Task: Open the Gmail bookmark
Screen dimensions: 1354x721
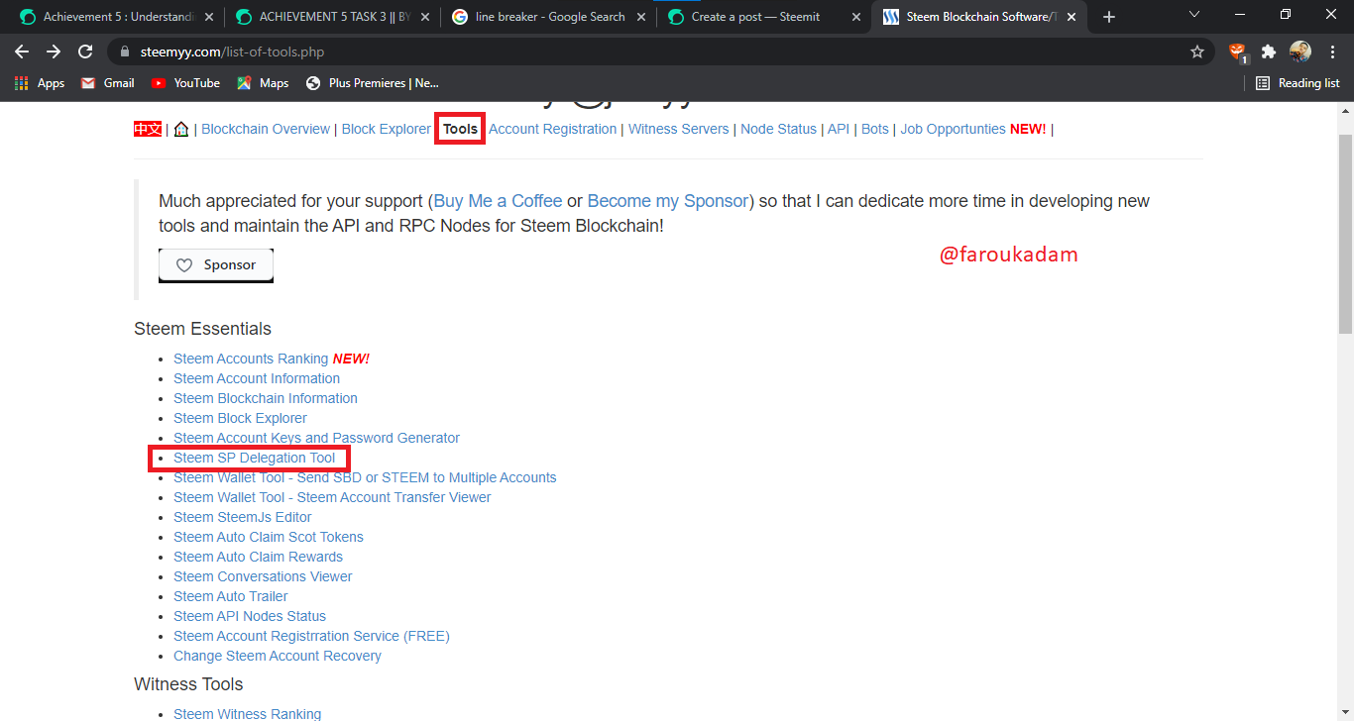Action: click(x=107, y=83)
